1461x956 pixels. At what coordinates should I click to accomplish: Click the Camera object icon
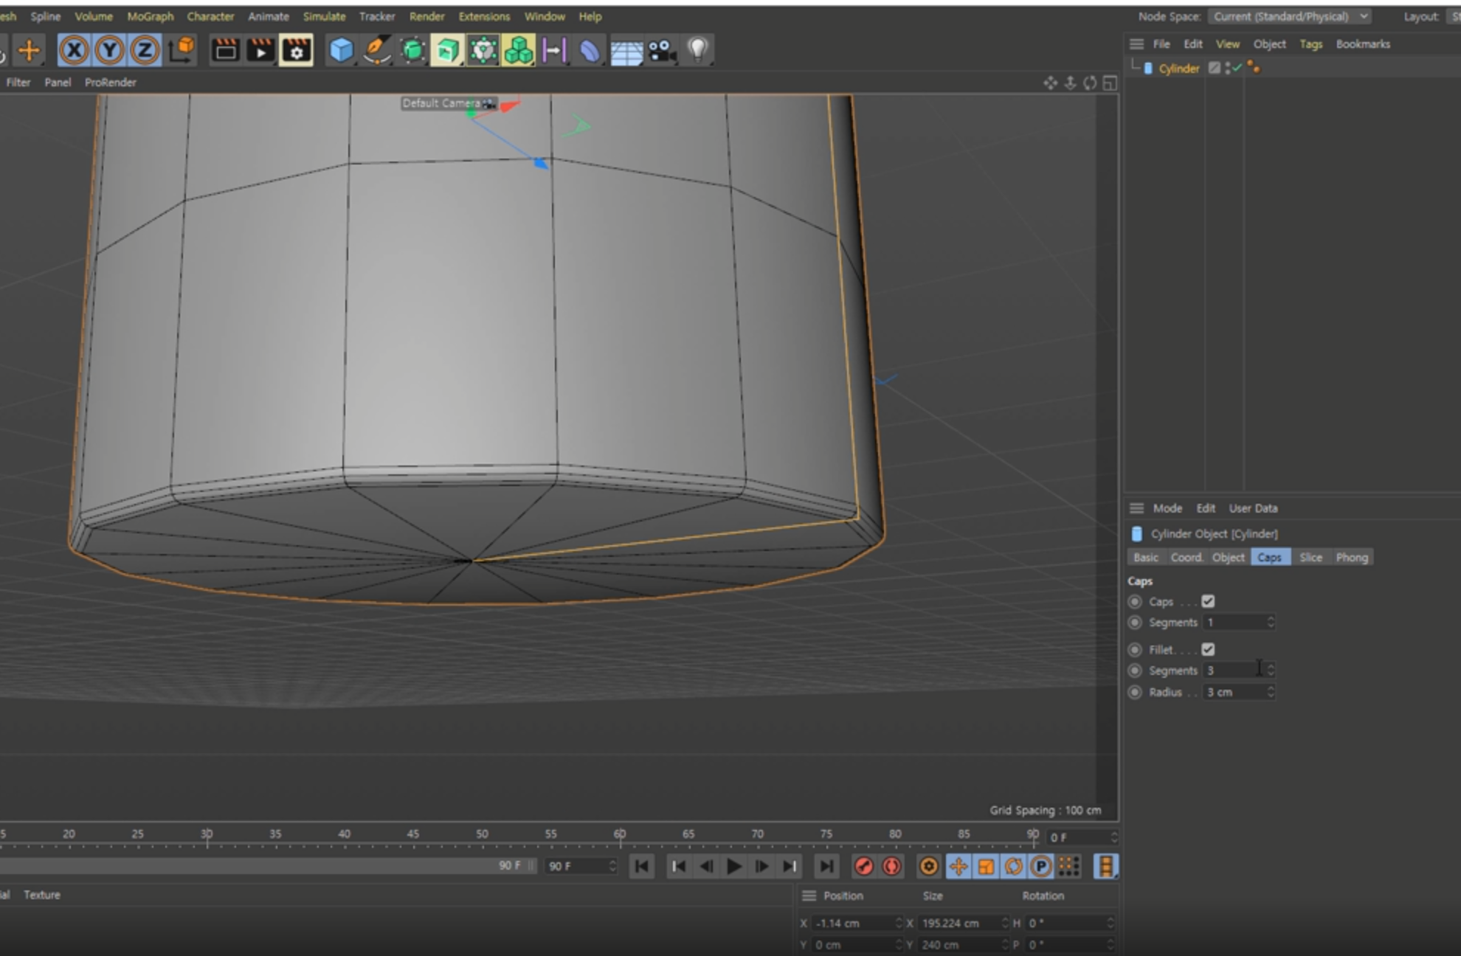662,50
